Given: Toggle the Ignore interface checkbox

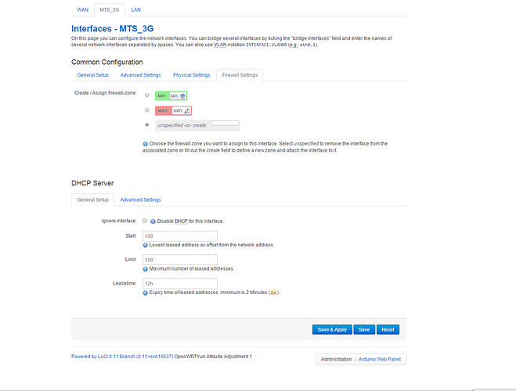Looking at the screenshot, I should click(145, 221).
